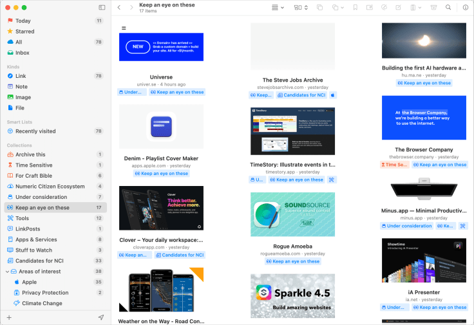Click Keep an eye on these tag under Rogue Amoeba

point(292,261)
